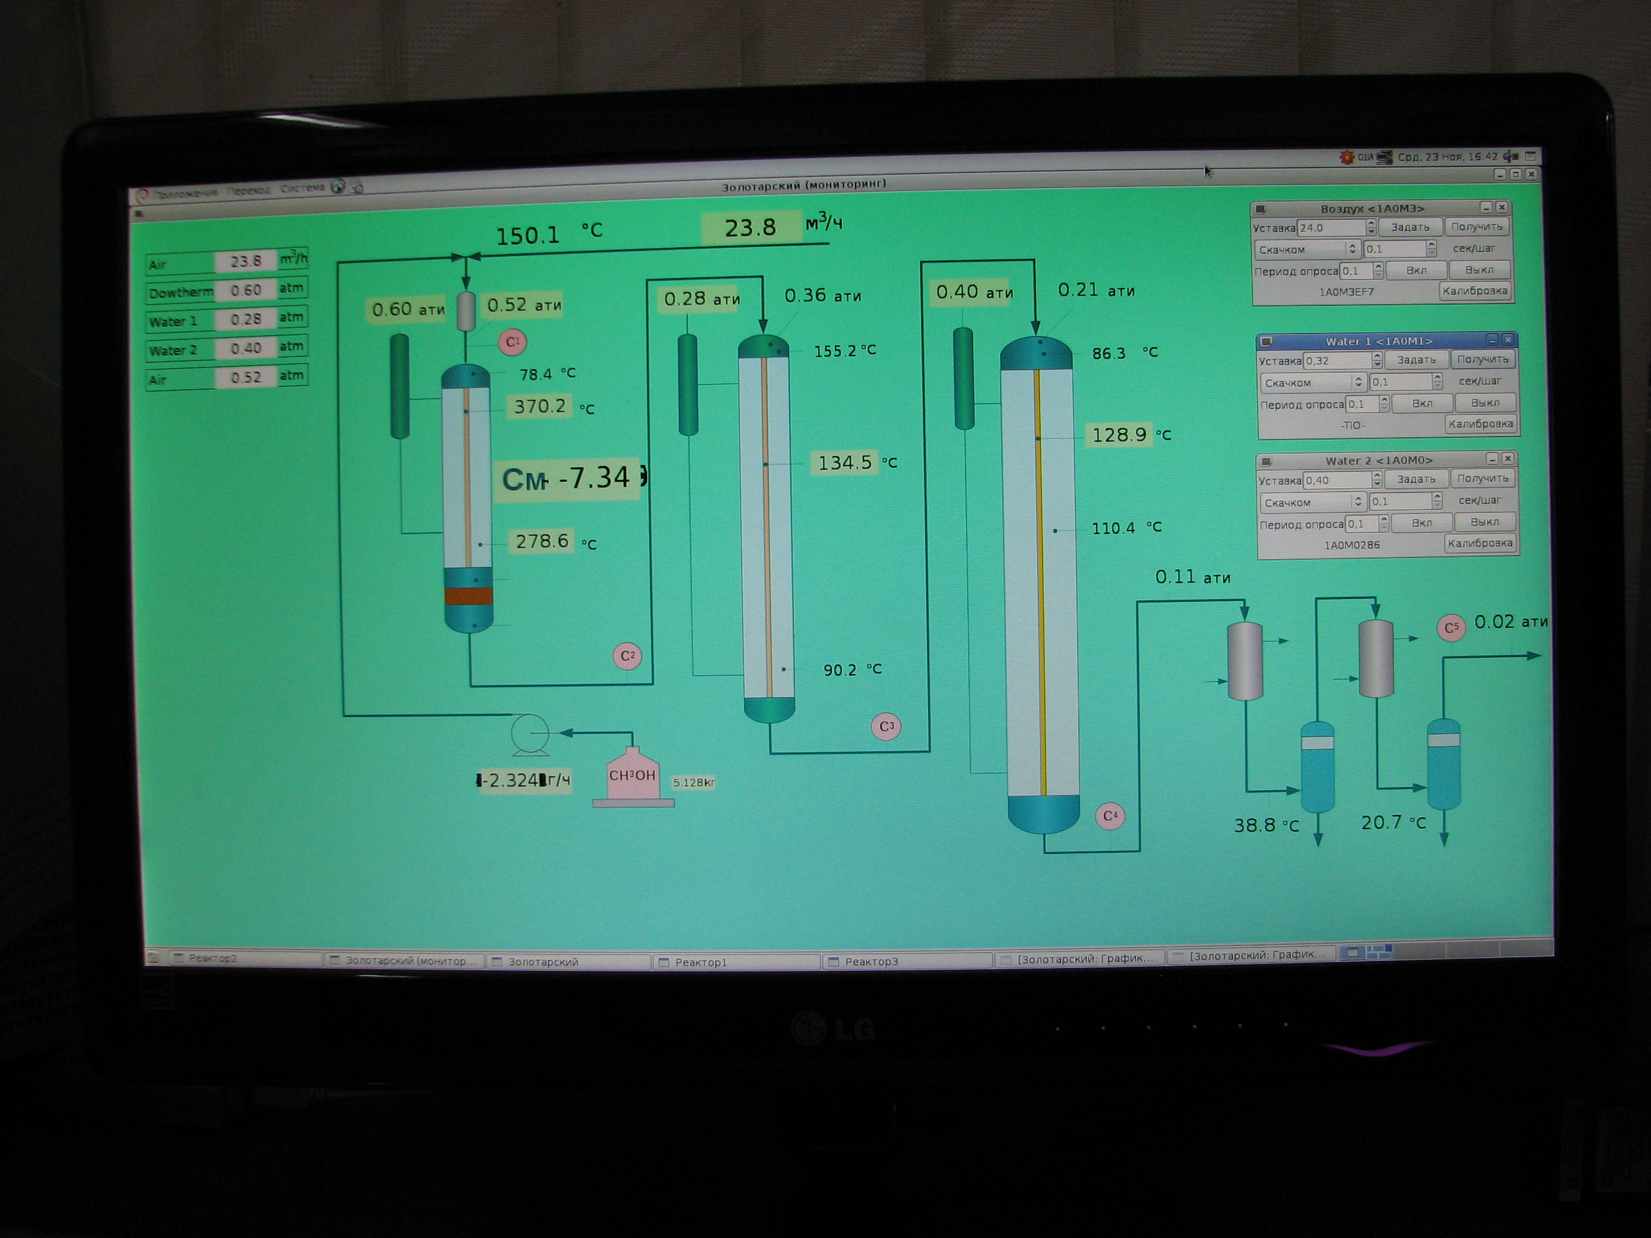Click the C3 sampling point marker

[886, 726]
